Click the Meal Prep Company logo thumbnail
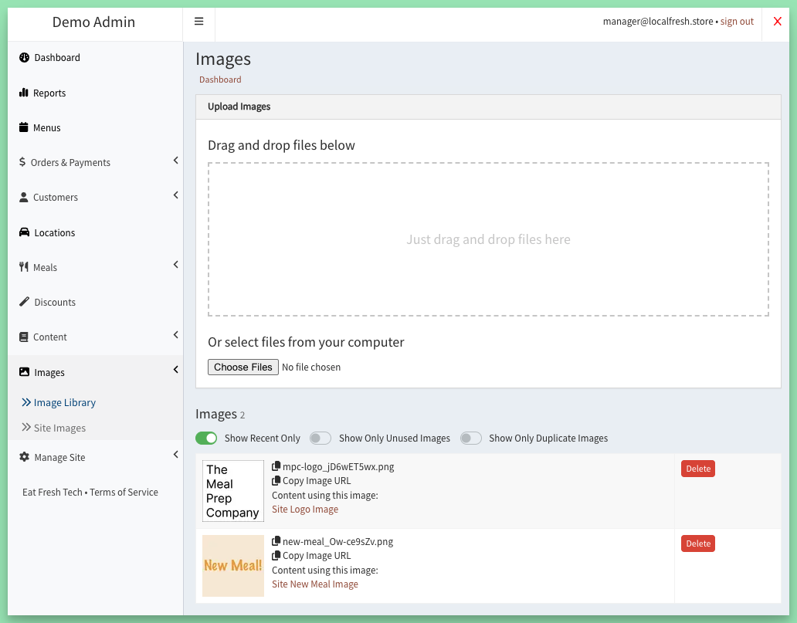This screenshot has width=797, height=623. click(x=233, y=491)
